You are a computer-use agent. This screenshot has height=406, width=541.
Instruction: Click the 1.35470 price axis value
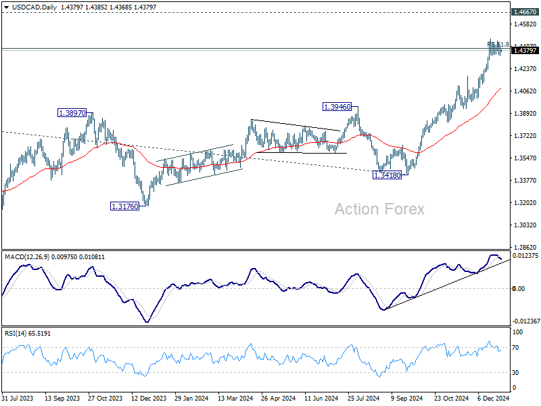coord(525,158)
